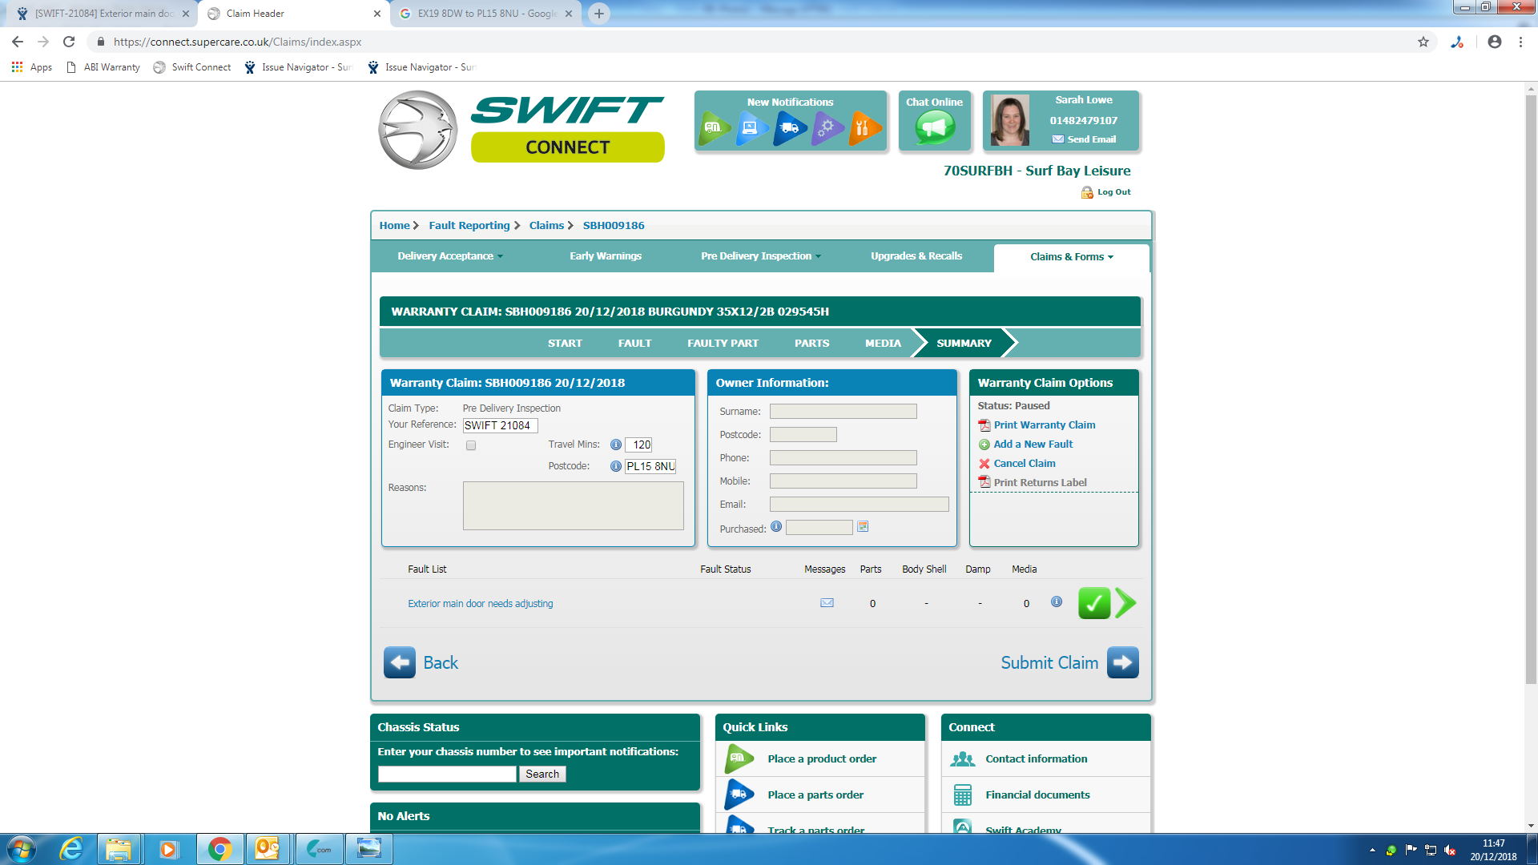Click the purple gears notification icon

click(827, 128)
